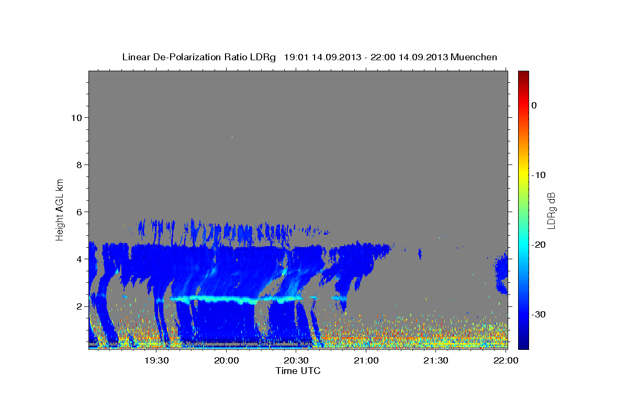
Task: Click the 'LDRg dB' colorbar label
Action: pyautogui.click(x=551, y=211)
